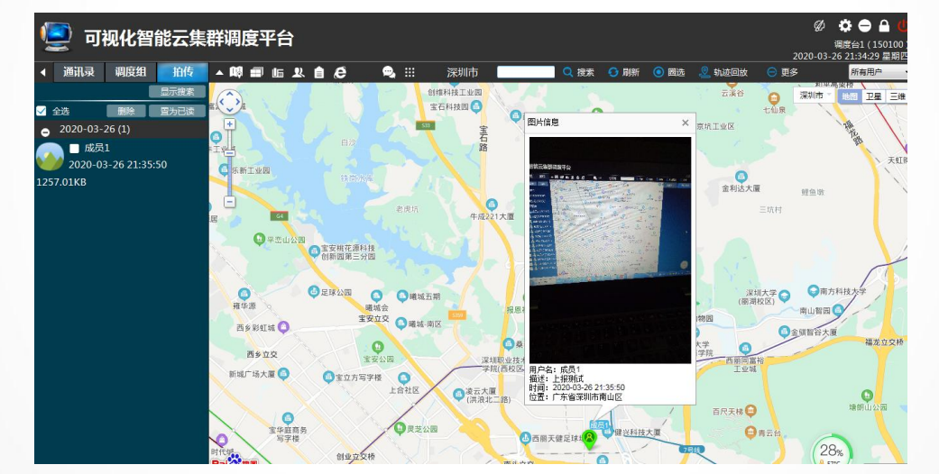Switch the map to 卫星 satellite view
The height and width of the screenshot is (474, 939).
[x=874, y=96]
